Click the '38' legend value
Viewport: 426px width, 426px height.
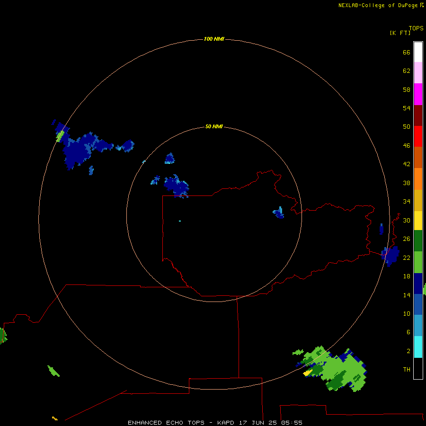[x=407, y=183]
